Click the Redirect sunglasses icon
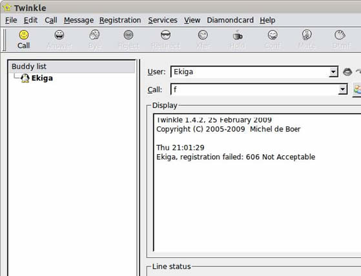The image size is (361, 276). (165, 35)
